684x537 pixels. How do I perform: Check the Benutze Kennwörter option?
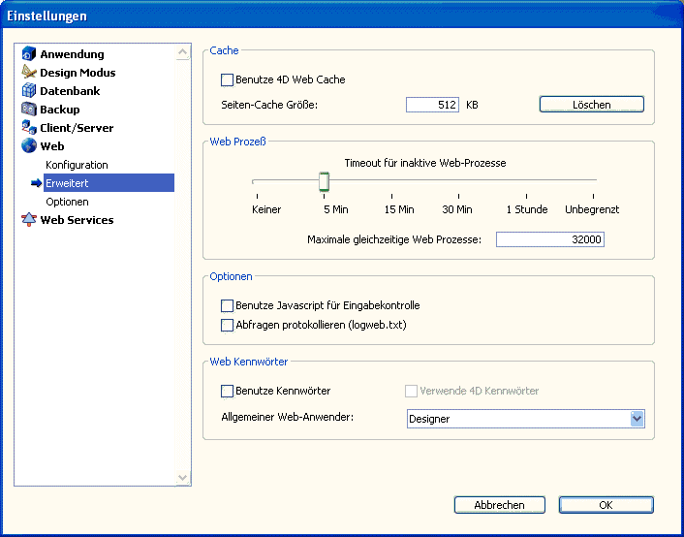(x=228, y=391)
